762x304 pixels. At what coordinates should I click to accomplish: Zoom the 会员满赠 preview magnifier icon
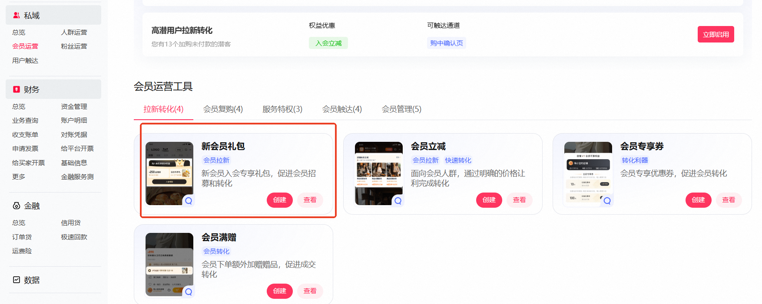click(x=189, y=292)
